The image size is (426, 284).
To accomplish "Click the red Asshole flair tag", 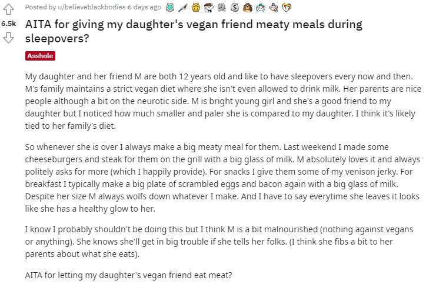I will coord(40,56).
